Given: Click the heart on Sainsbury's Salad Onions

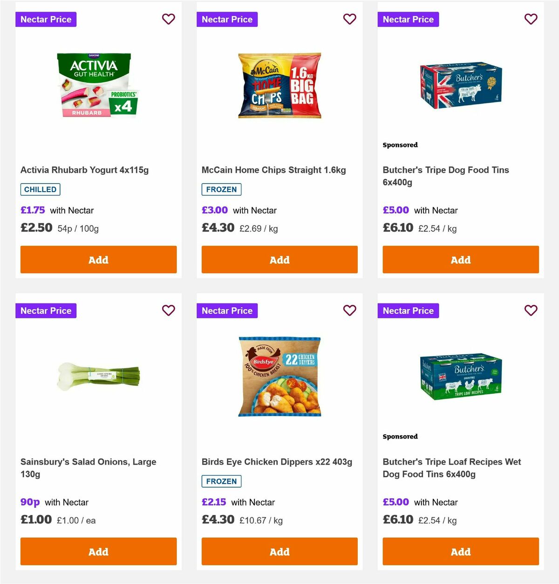Looking at the screenshot, I should coord(168,310).
